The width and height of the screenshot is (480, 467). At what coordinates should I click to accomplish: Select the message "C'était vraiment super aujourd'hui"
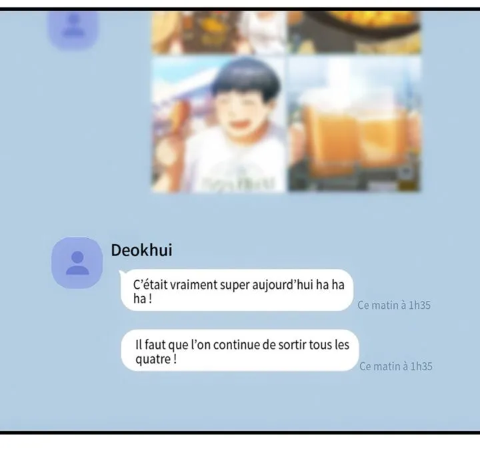(237, 290)
